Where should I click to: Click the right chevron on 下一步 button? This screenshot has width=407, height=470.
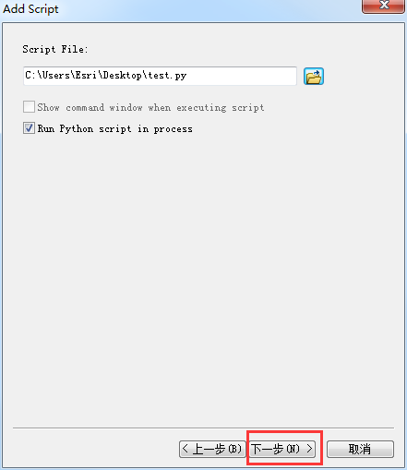pyautogui.click(x=309, y=449)
